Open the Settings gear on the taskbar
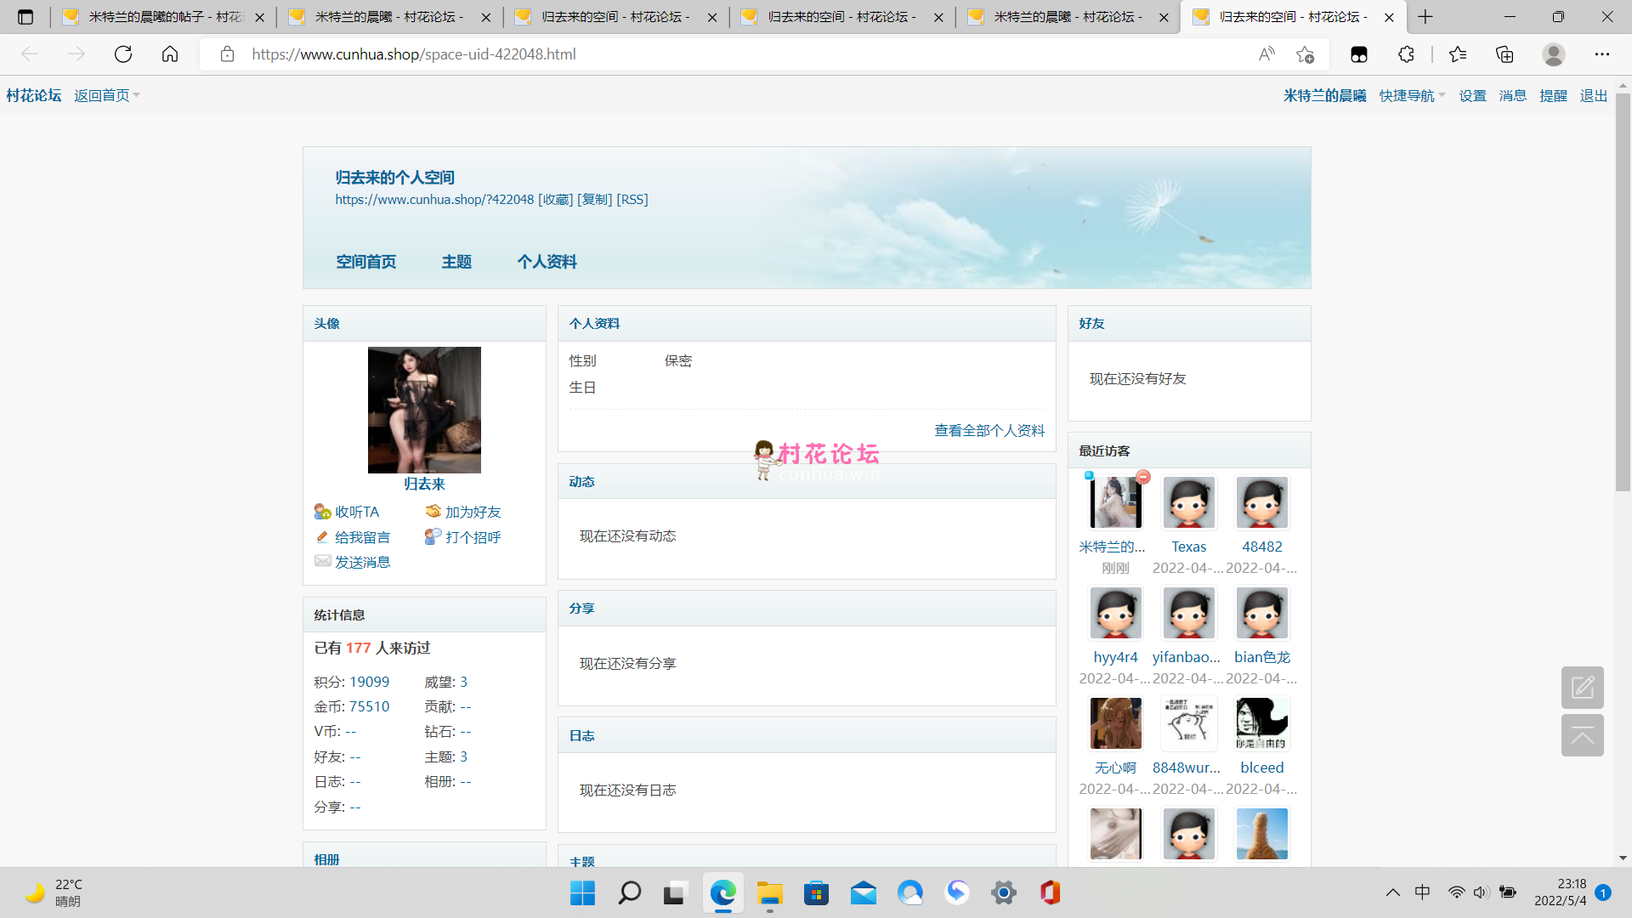The height and width of the screenshot is (918, 1632). (x=1003, y=892)
